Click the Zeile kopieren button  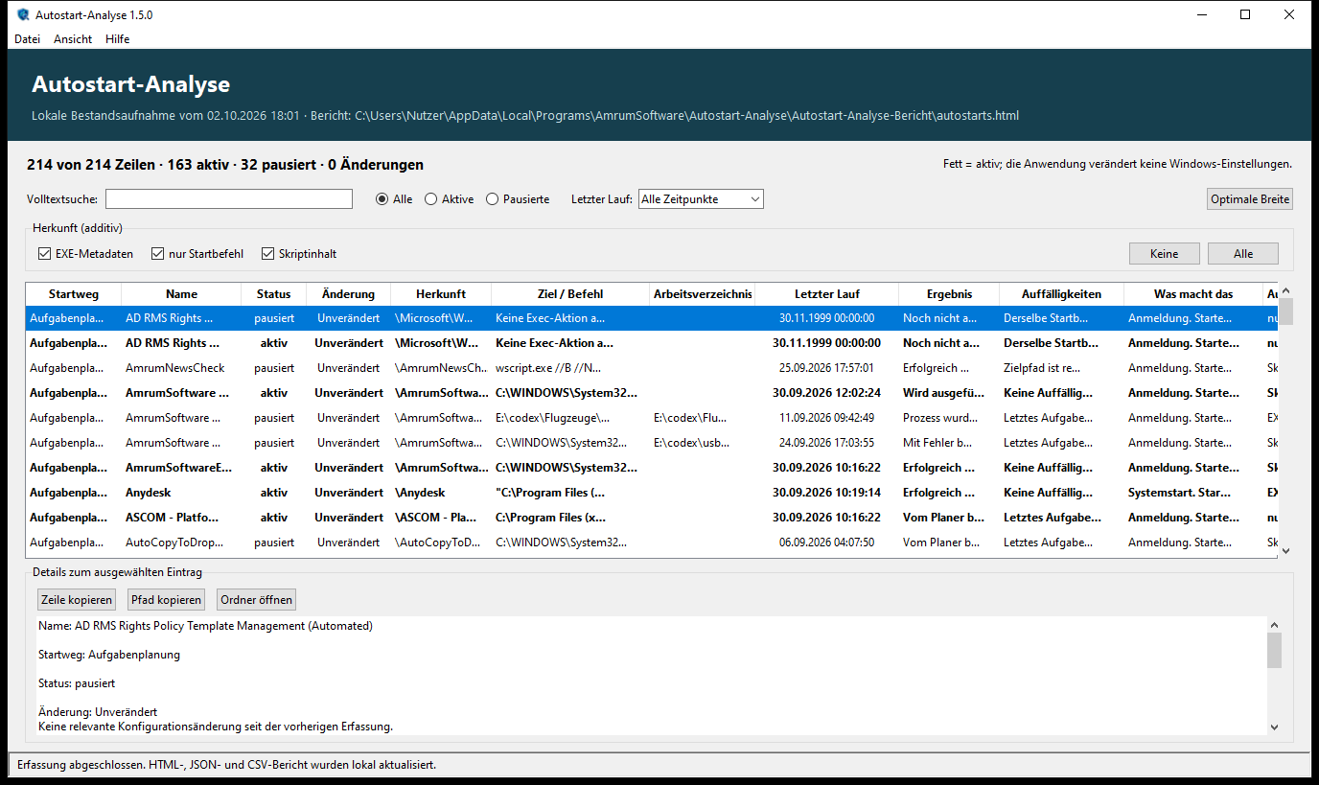tap(77, 600)
